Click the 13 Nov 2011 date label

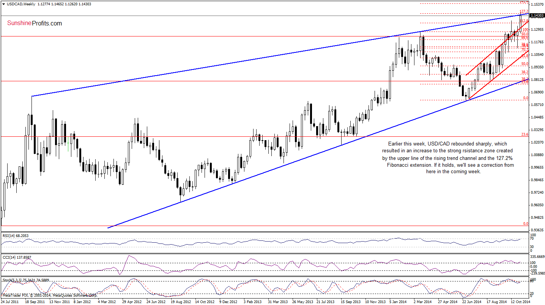60,301
